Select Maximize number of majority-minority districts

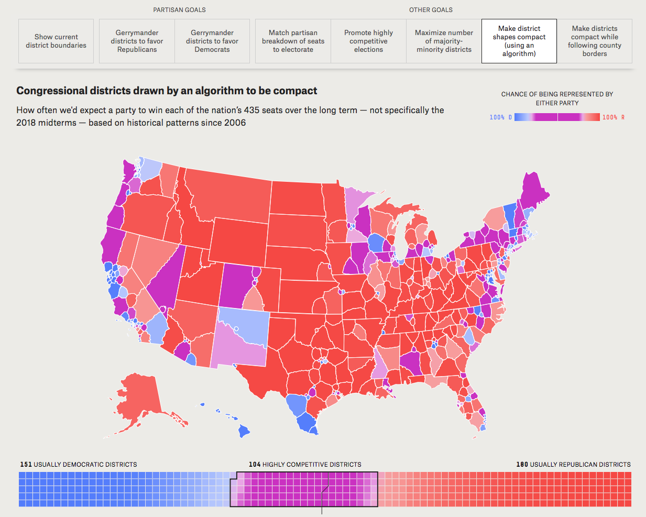[x=444, y=41]
